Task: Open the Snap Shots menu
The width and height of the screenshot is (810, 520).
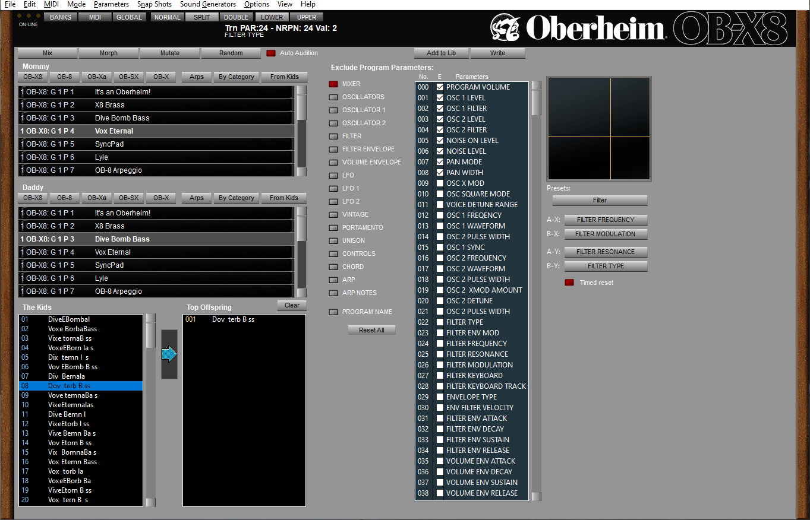Action: click(155, 4)
